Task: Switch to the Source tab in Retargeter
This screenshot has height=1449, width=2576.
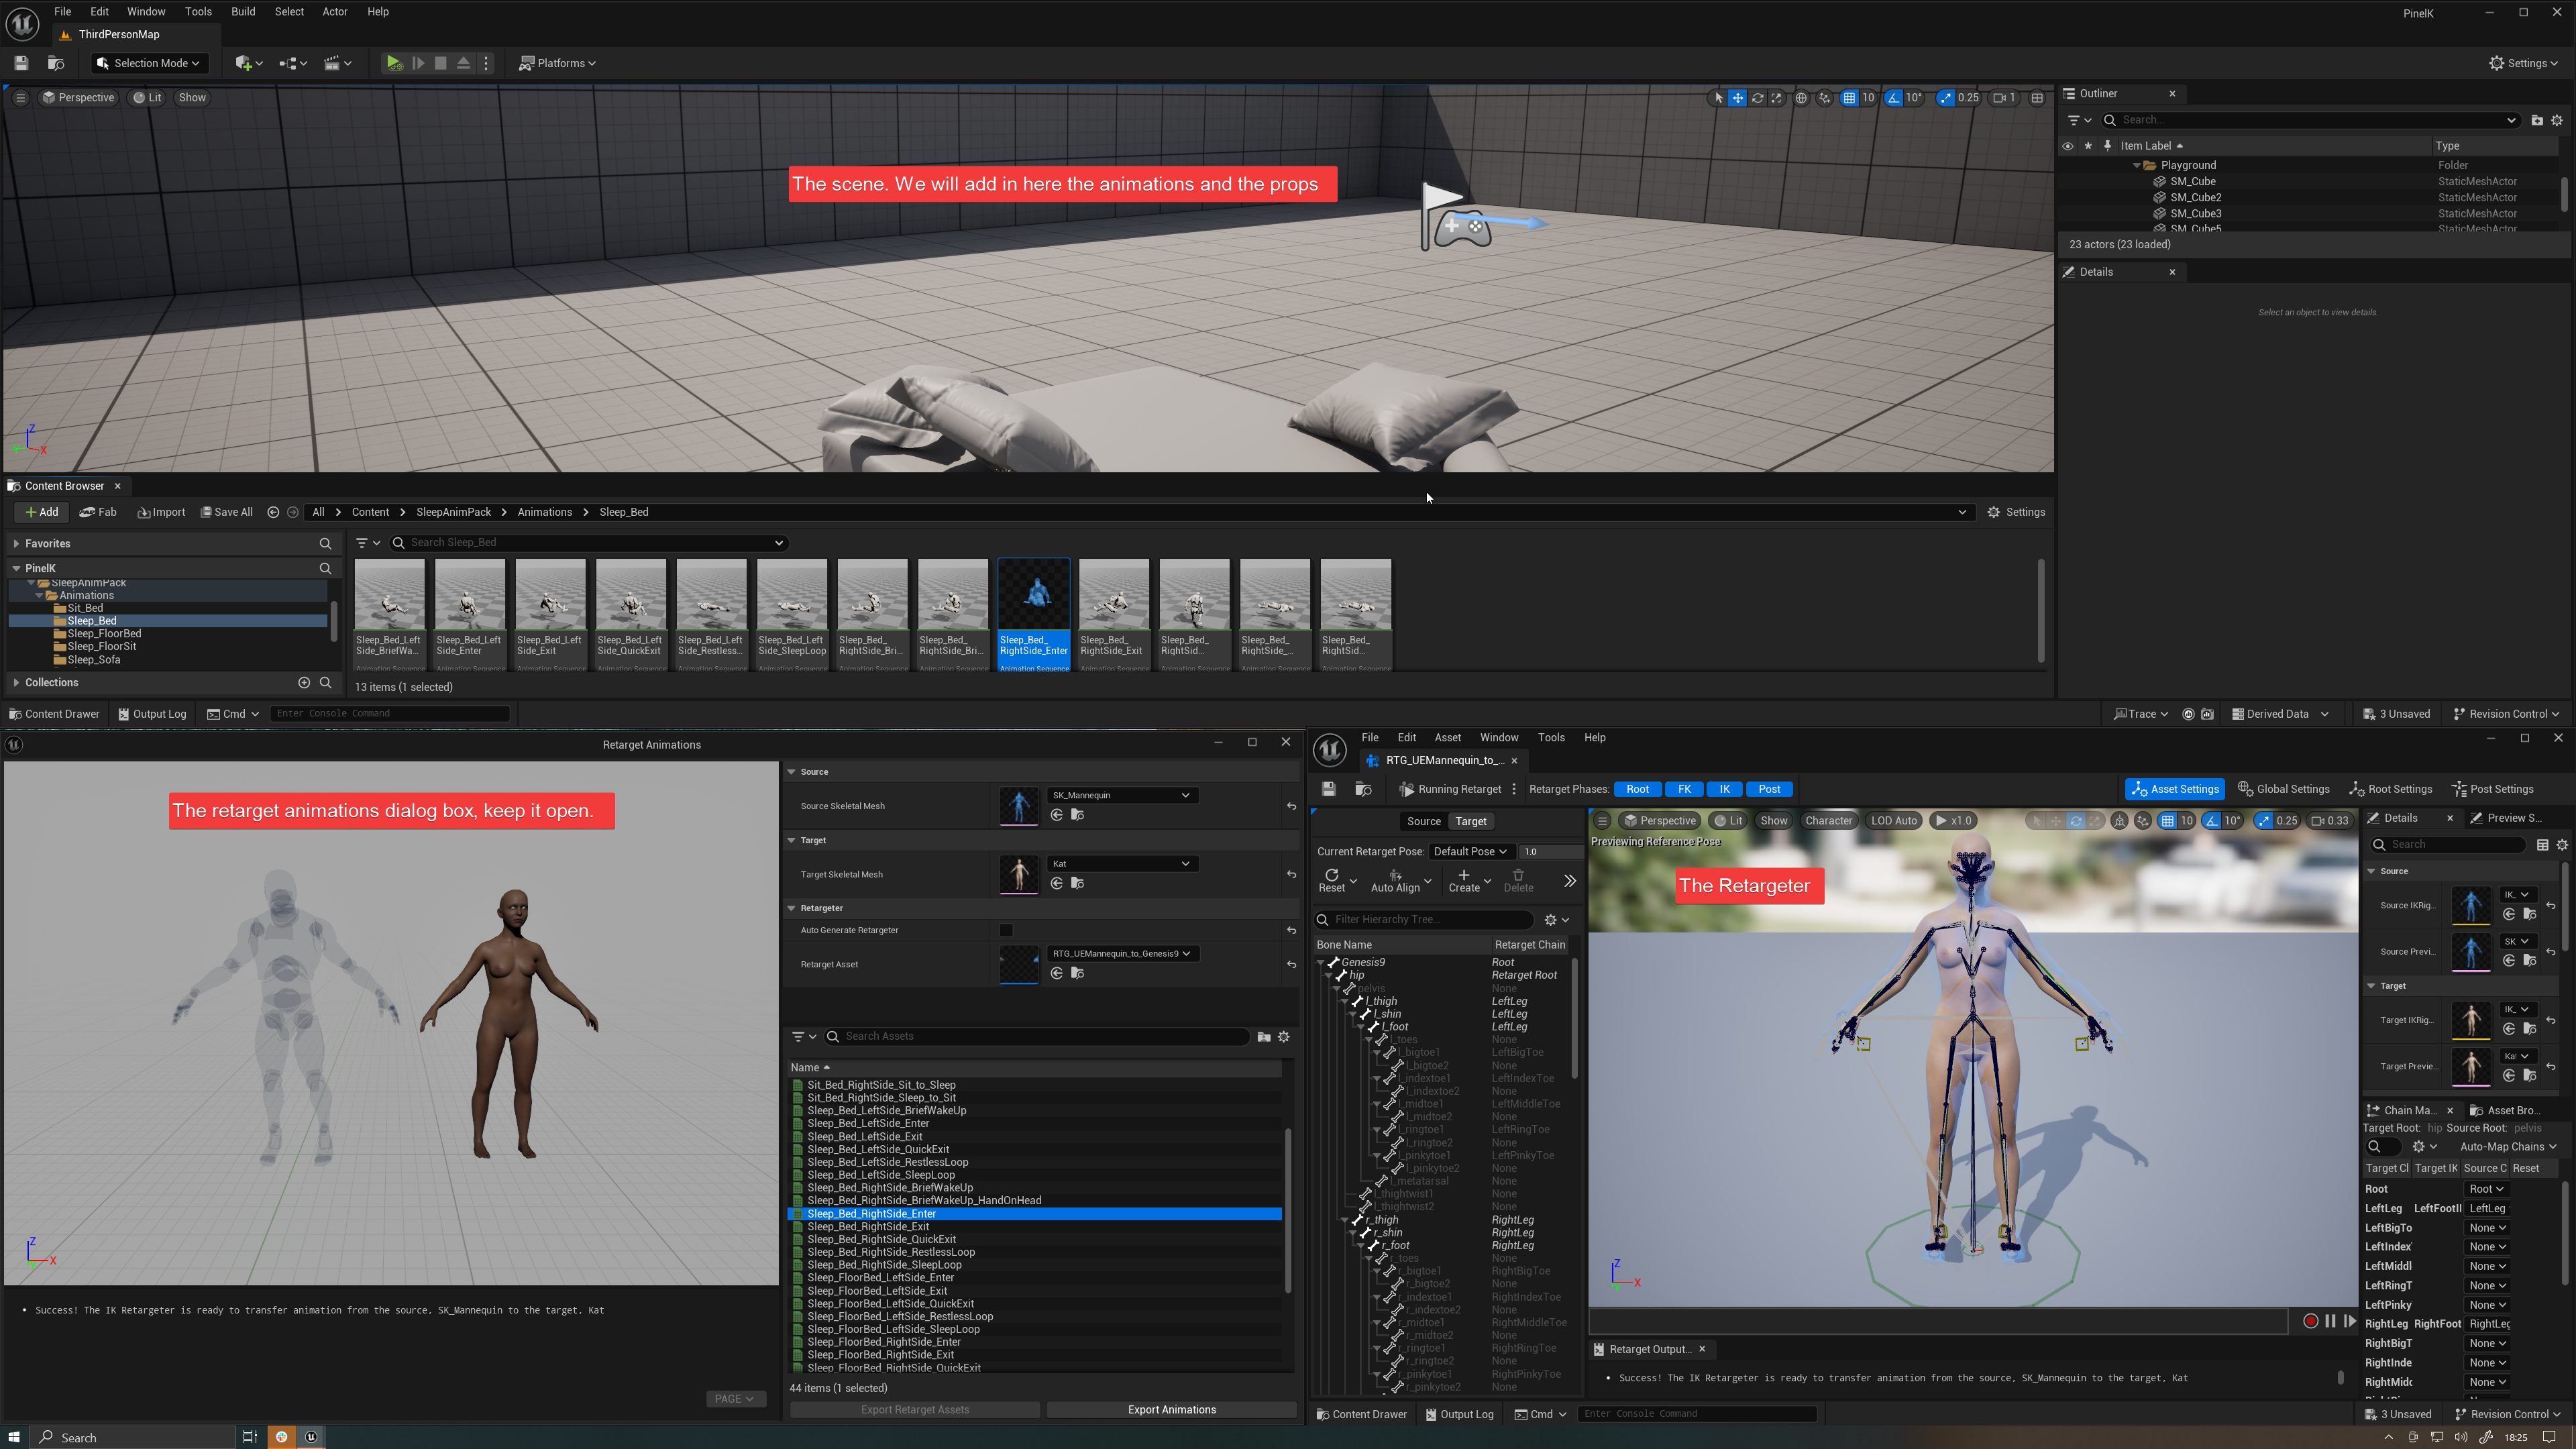Action: tap(1424, 821)
